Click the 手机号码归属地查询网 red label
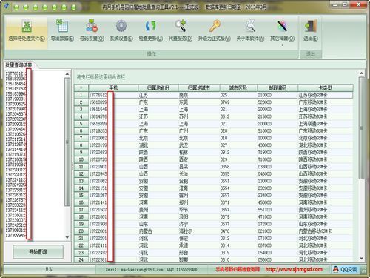 tap(238, 269)
